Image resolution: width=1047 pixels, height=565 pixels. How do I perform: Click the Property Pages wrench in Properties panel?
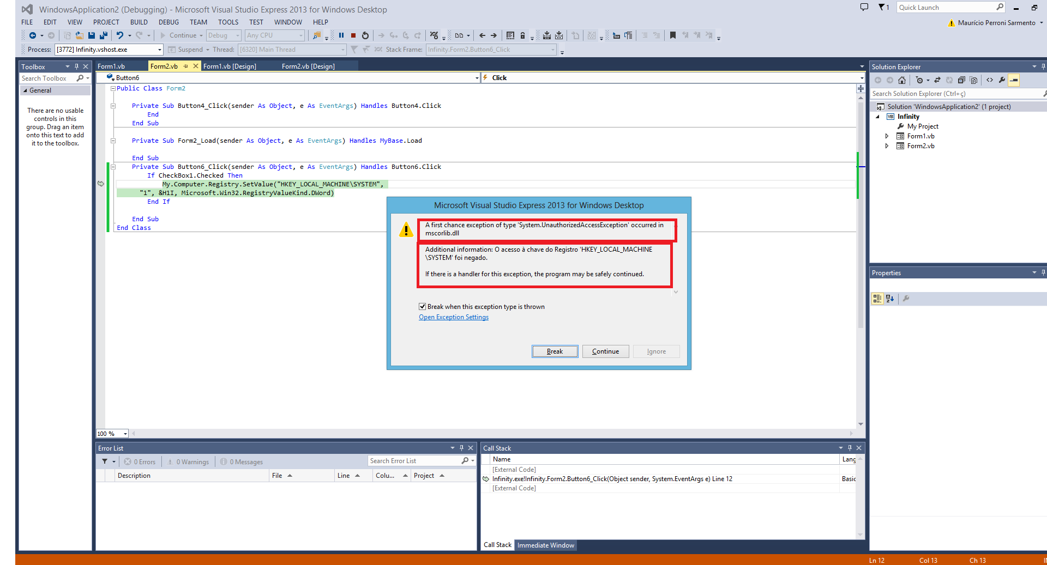point(906,299)
